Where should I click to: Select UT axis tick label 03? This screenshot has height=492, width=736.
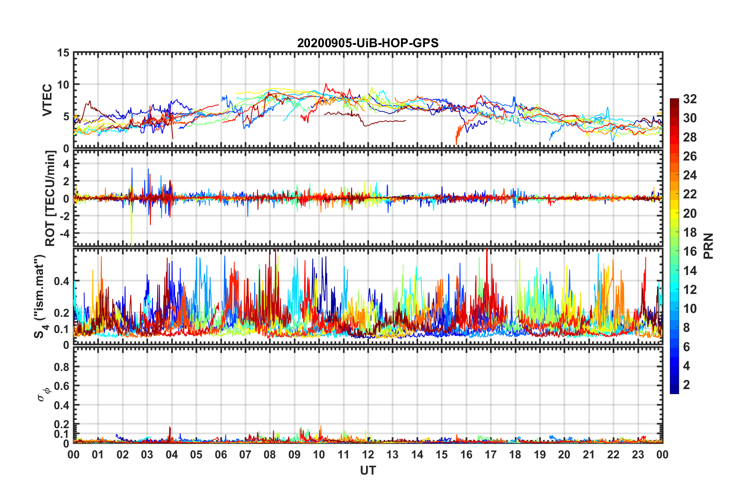coord(147,454)
